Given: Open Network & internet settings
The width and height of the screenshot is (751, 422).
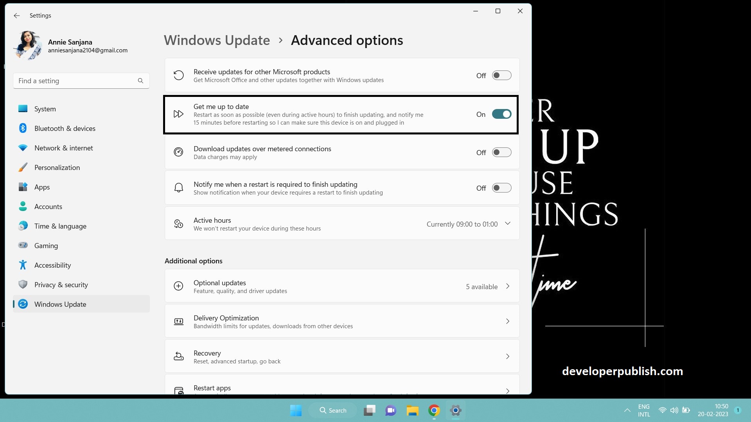Looking at the screenshot, I should click(63, 148).
